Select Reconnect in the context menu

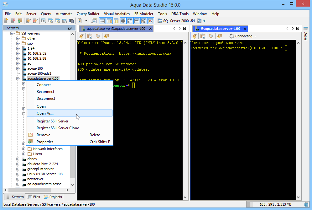[70, 92]
